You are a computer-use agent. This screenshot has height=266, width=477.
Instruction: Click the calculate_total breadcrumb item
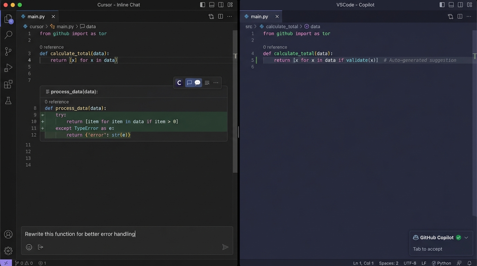tap(282, 26)
